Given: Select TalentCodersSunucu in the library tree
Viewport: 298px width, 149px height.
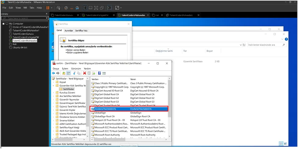Looking at the screenshot, I should (x=23, y=34).
